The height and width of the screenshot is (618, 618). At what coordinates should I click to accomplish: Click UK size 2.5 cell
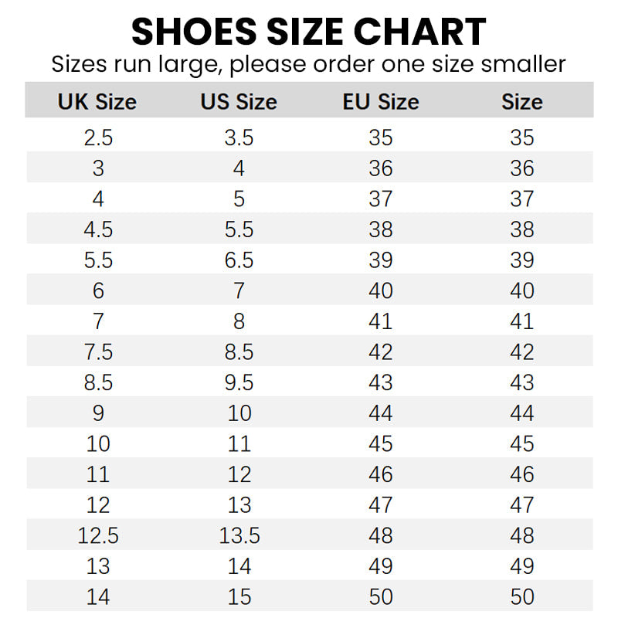click(98, 138)
